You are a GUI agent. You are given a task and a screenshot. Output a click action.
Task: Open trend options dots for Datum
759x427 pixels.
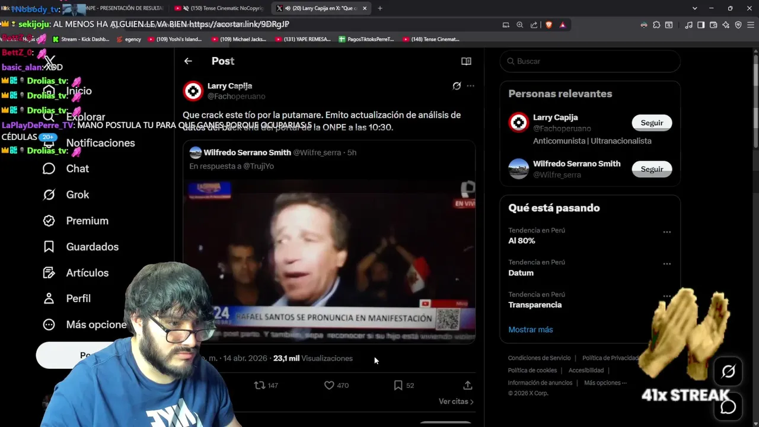click(667, 264)
